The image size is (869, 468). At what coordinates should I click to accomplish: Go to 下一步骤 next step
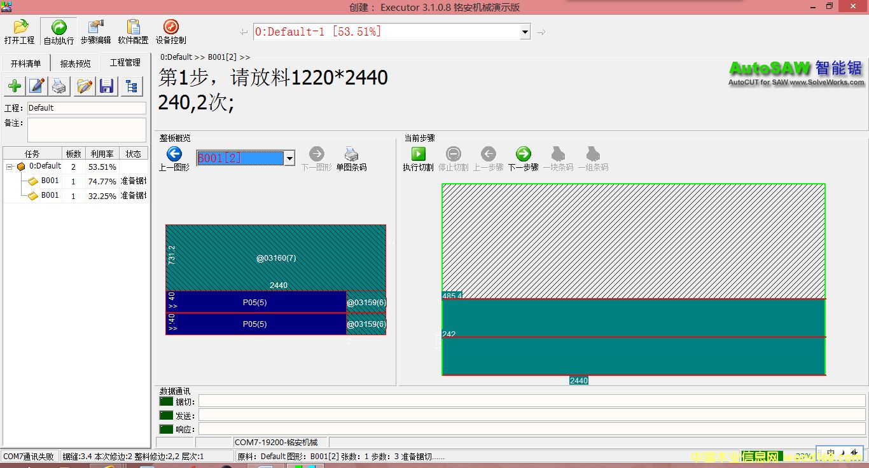523,158
